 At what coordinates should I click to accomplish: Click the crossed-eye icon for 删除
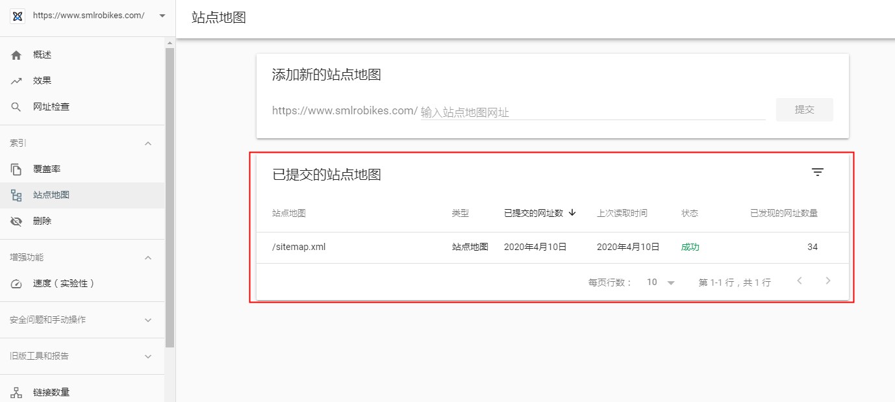tap(17, 221)
